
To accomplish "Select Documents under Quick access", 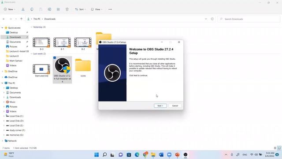I will pyautogui.click(x=15, y=42).
